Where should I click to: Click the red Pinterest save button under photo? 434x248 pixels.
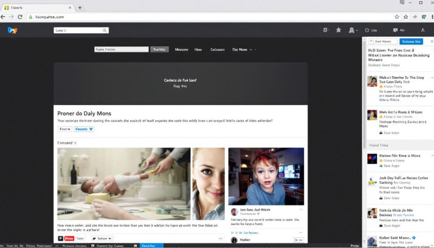pyautogui.click(x=68, y=239)
